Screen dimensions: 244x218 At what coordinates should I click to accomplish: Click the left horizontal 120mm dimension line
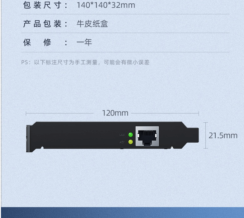point(60,113)
